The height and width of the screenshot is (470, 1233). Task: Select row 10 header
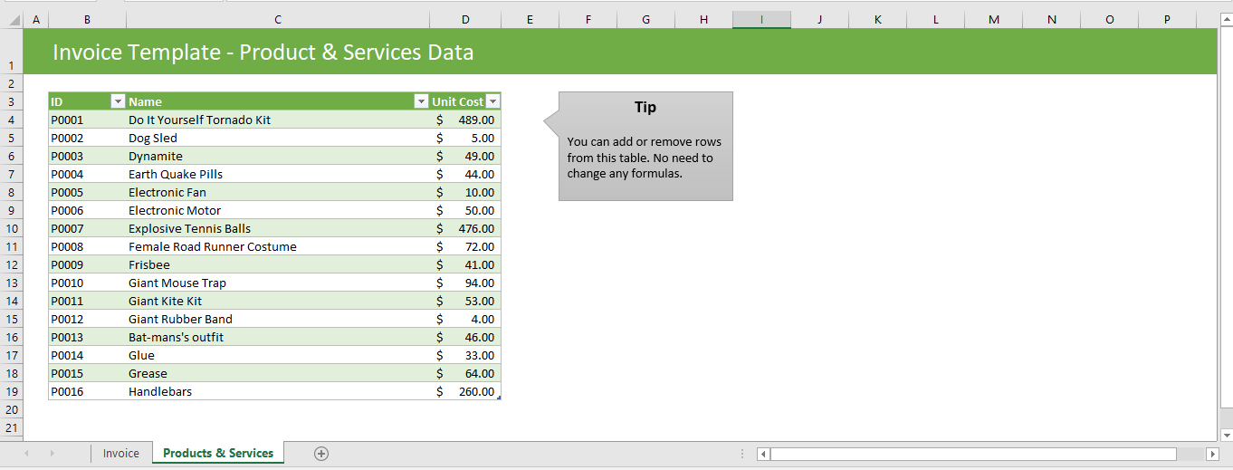[x=11, y=228]
